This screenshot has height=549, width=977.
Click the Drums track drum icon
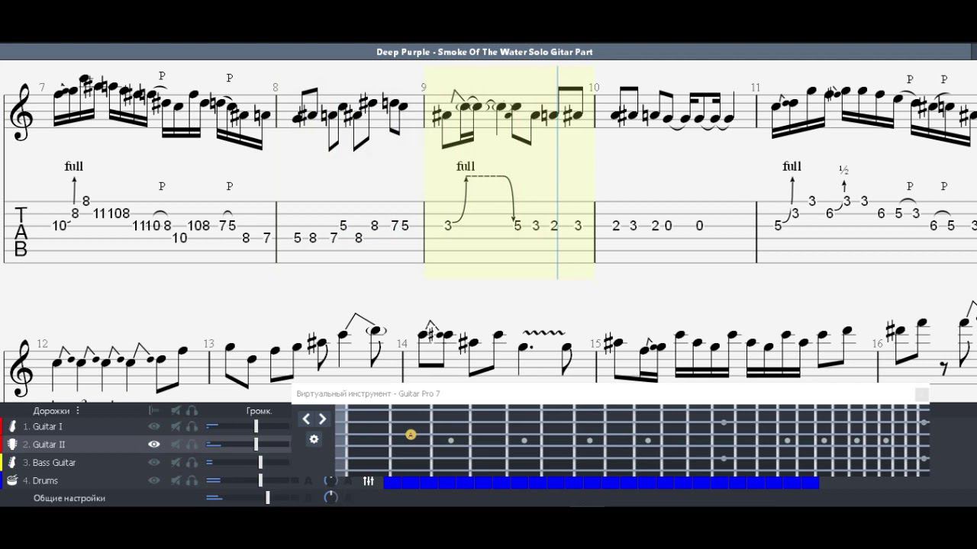[12, 480]
